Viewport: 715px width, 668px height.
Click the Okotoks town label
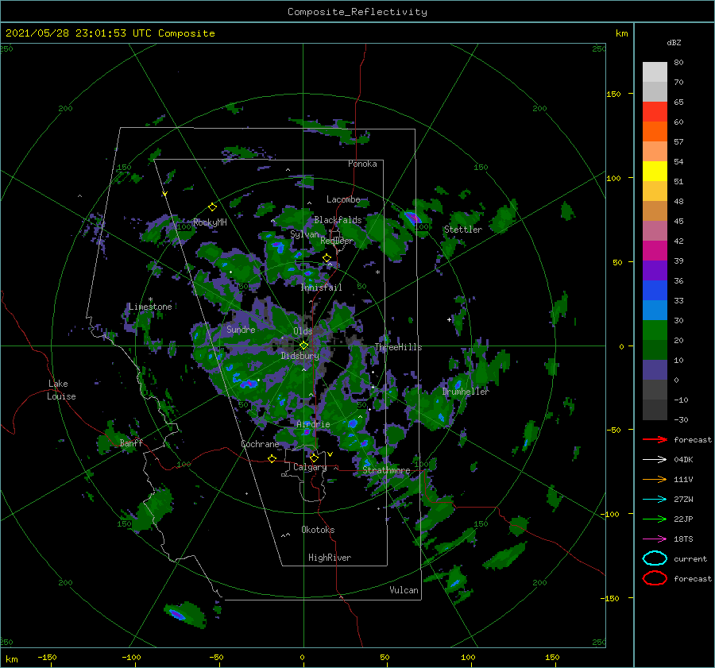318,530
